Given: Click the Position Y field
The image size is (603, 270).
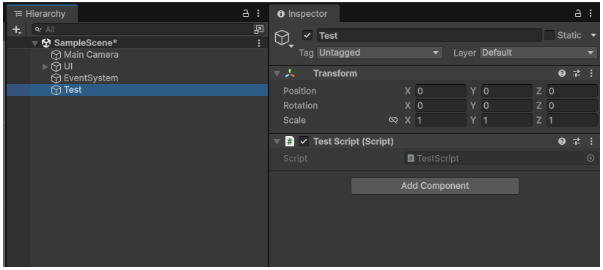Looking at the screenshot, I should (x=507, y=91).
